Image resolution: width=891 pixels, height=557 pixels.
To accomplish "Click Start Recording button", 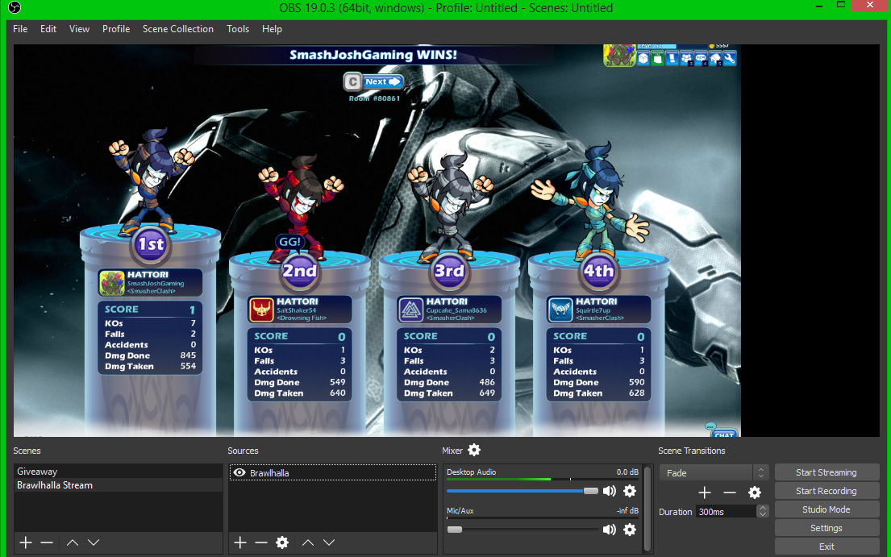I will [x=826, y=491].
